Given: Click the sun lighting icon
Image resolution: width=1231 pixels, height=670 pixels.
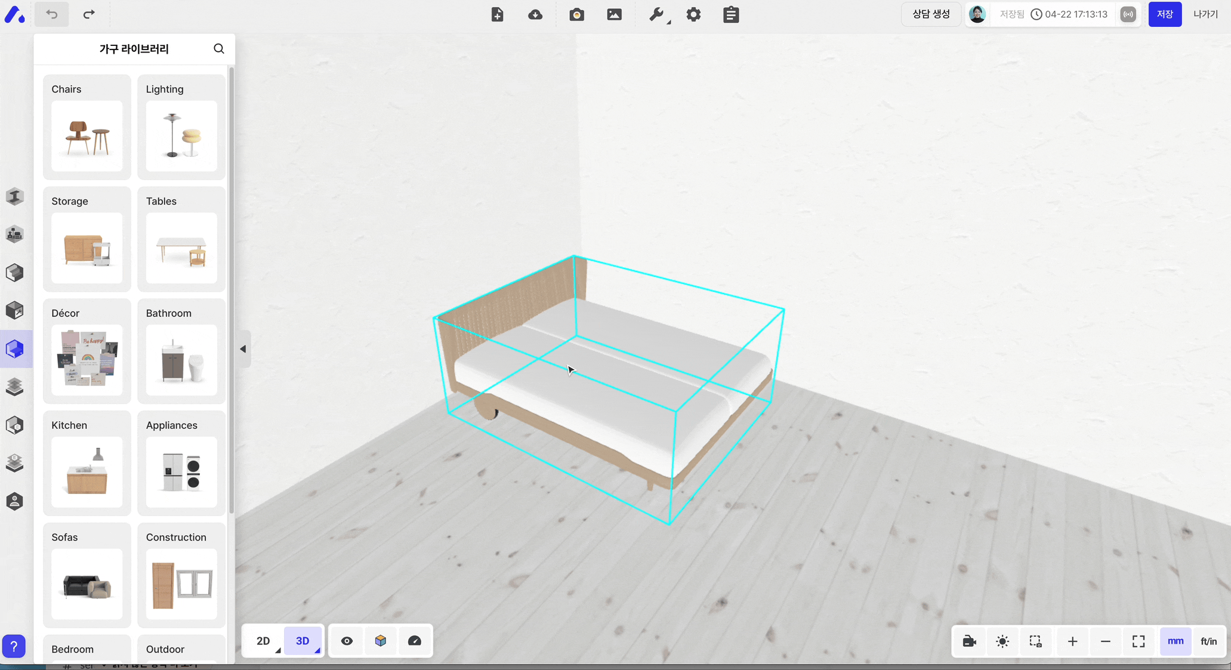Looking at the screenshot, I should [x=1002, y=641].
